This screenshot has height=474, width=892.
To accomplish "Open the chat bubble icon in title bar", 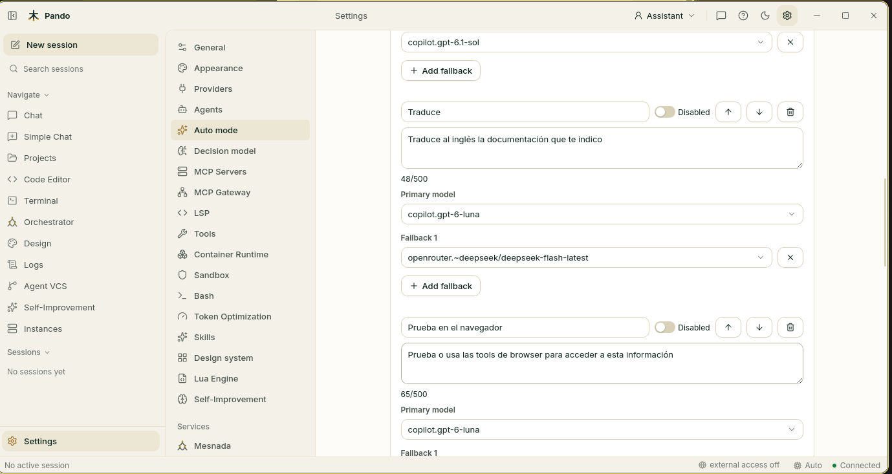I will coord(721,16).
